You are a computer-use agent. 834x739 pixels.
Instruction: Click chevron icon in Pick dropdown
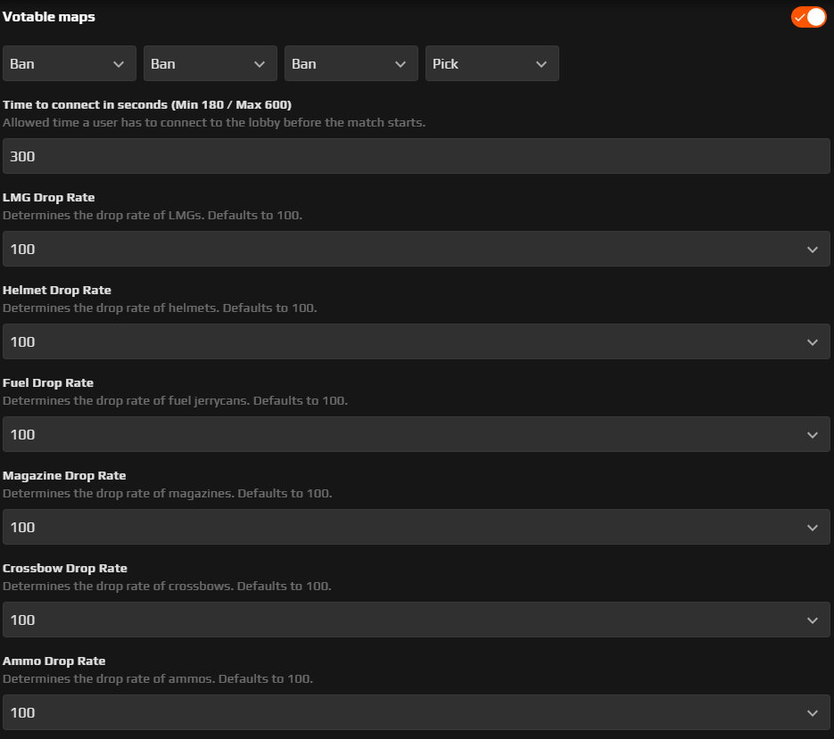coord(541,64)
